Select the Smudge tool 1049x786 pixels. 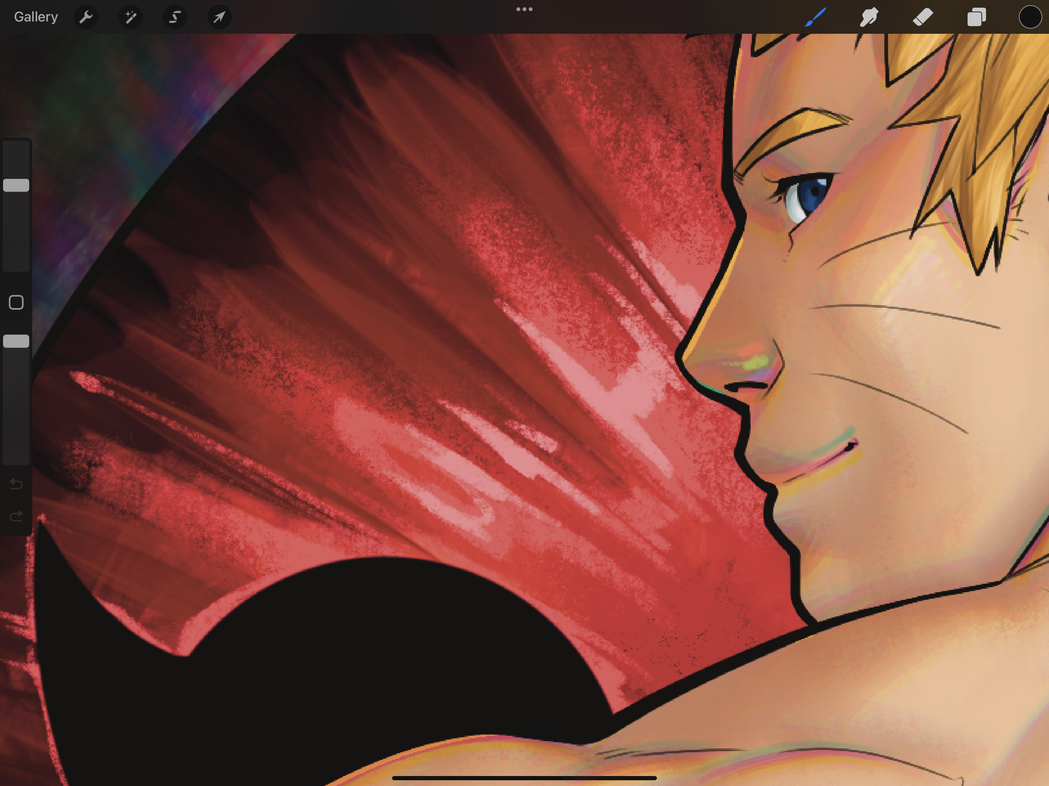(869, 17)
